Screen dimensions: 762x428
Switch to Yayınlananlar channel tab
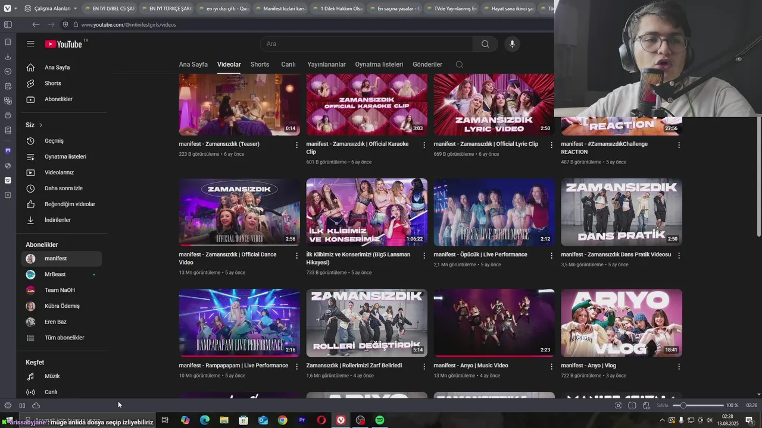pos(326,64)
